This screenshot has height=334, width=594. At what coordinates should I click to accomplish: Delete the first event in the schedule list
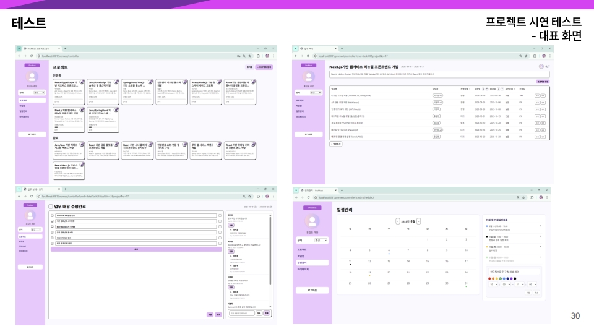(540, 226)
